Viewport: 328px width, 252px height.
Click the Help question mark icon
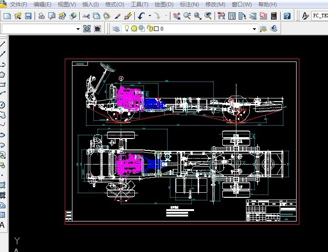(287, 16)
